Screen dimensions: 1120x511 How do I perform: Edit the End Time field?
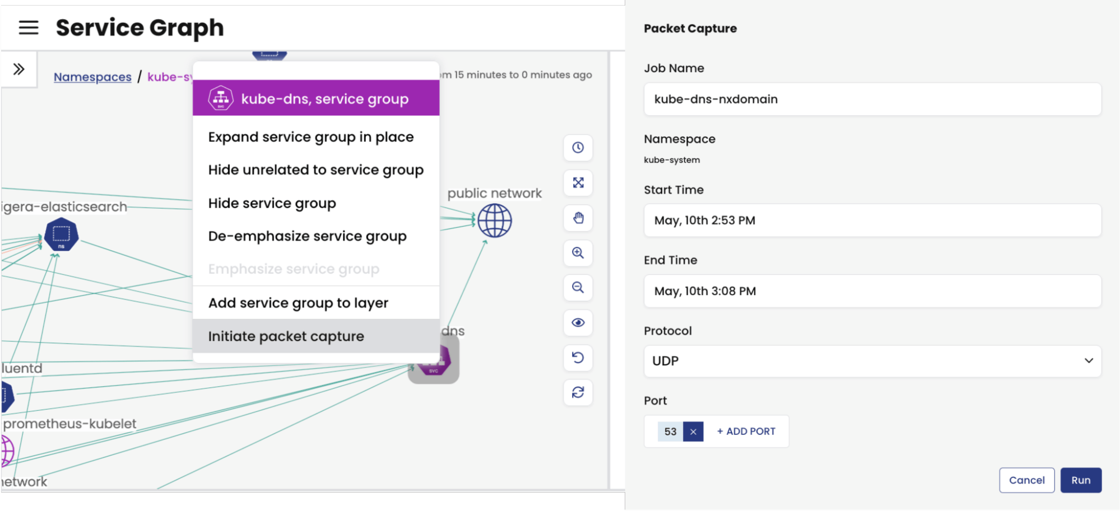(x=872, y=291)
